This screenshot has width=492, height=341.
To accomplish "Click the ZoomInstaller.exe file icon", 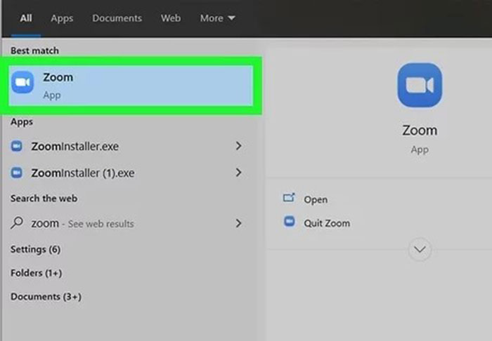I will click(x=17, y=146).
